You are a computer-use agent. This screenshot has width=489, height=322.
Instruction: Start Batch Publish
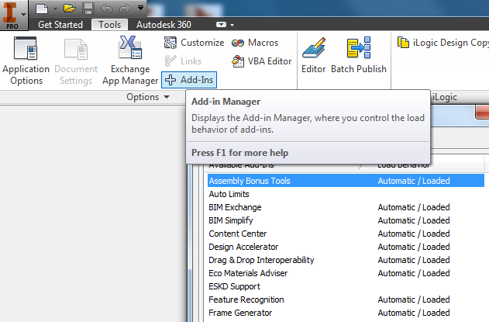point(359,56)
